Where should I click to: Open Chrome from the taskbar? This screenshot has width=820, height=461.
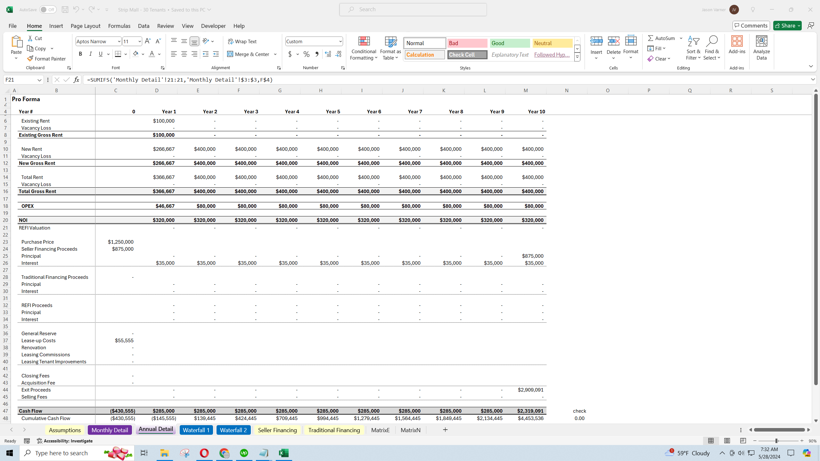[224, 453]
